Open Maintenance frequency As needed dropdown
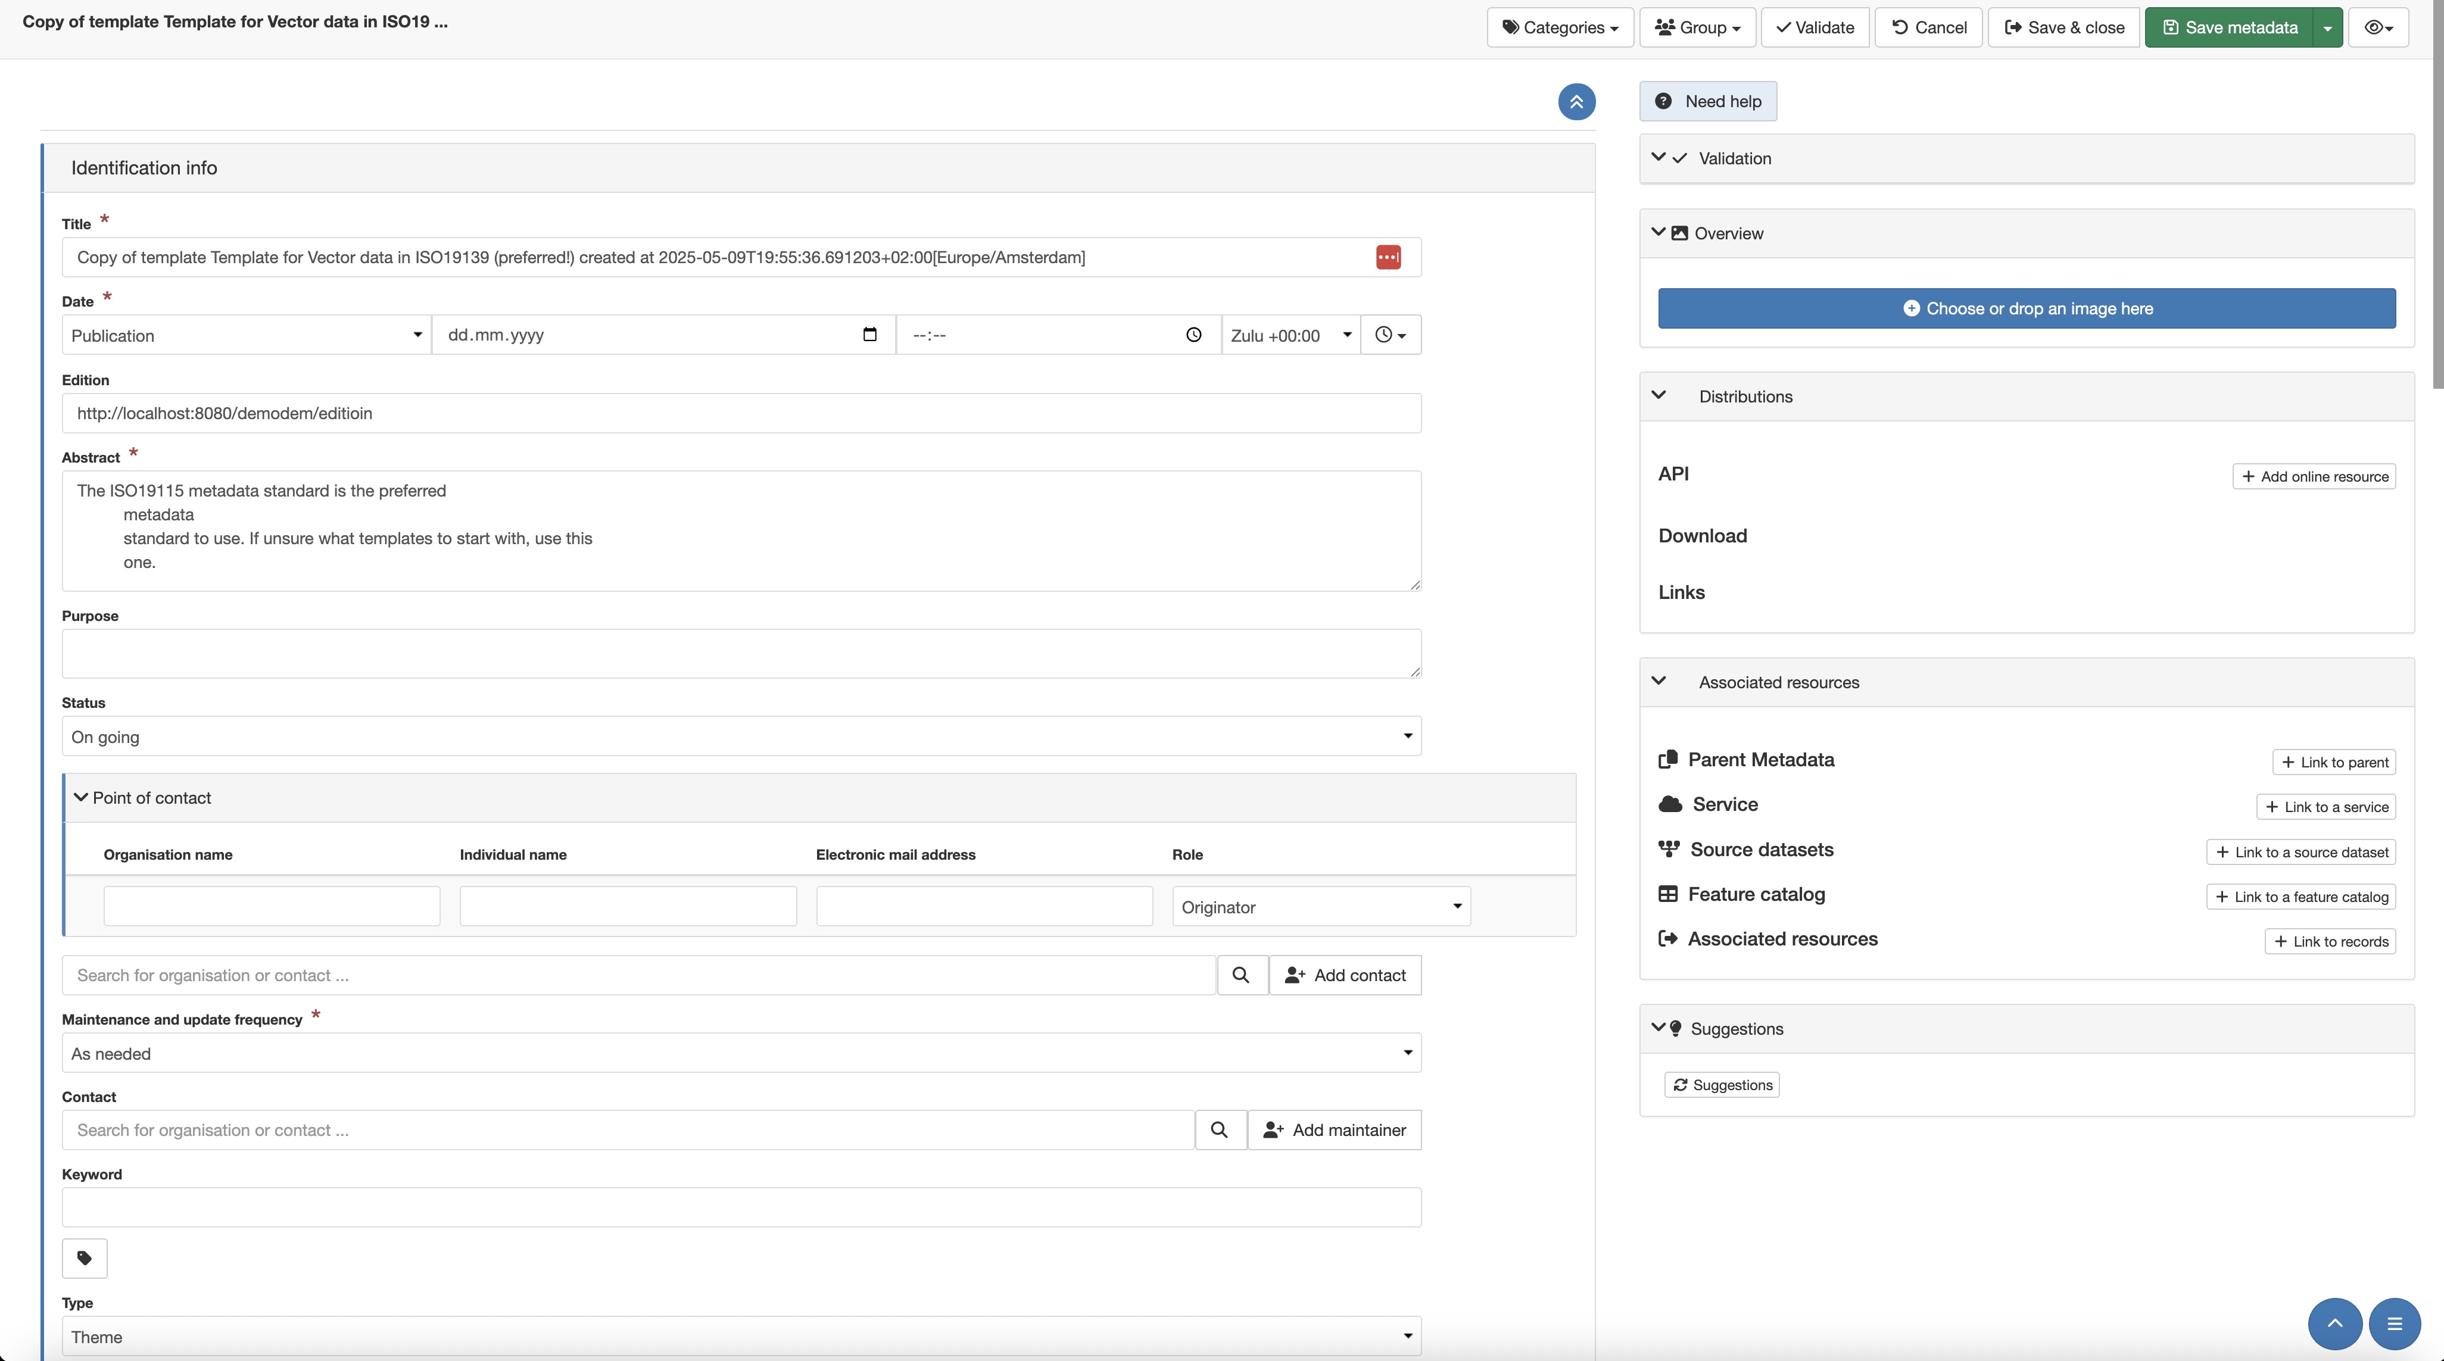 [741, 1053]
